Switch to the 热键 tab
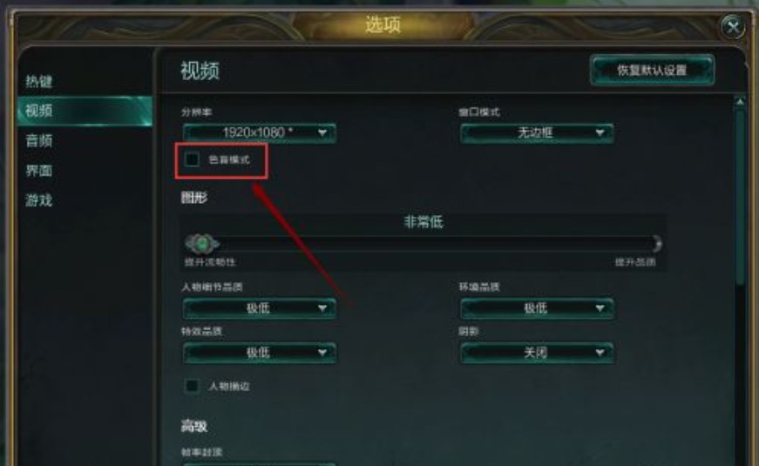The image size is (759, 466). (x=39, y=81)
